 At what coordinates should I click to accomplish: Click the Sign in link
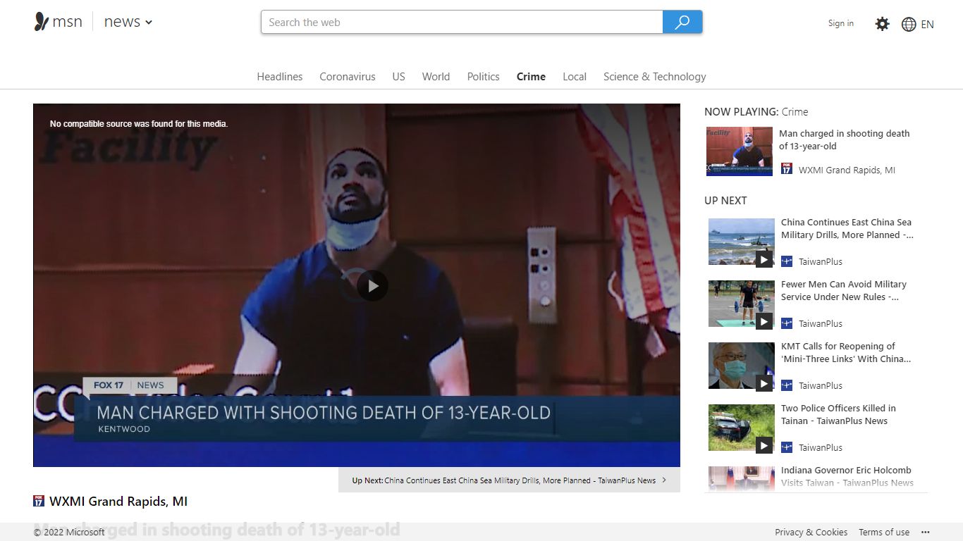click(840, 23)
